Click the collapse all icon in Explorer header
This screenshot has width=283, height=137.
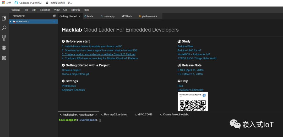pyautogui.click(x=54, y=16)
